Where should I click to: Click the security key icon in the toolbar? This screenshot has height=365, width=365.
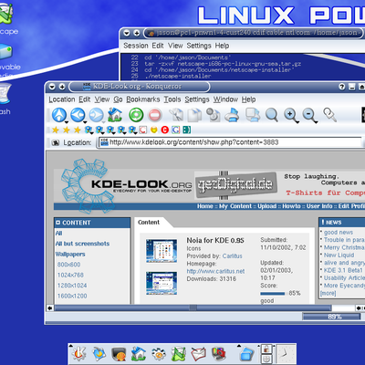(329, 115)
